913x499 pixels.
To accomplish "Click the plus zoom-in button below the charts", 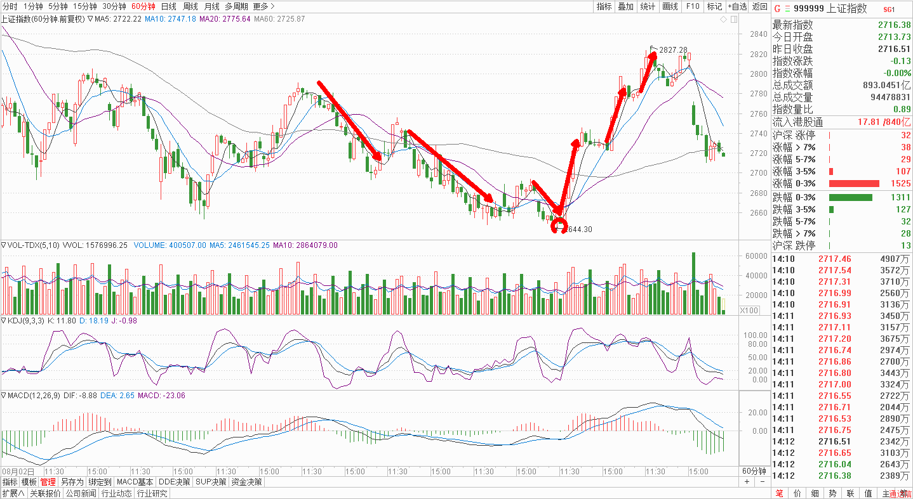I will [x=747, y=482].
